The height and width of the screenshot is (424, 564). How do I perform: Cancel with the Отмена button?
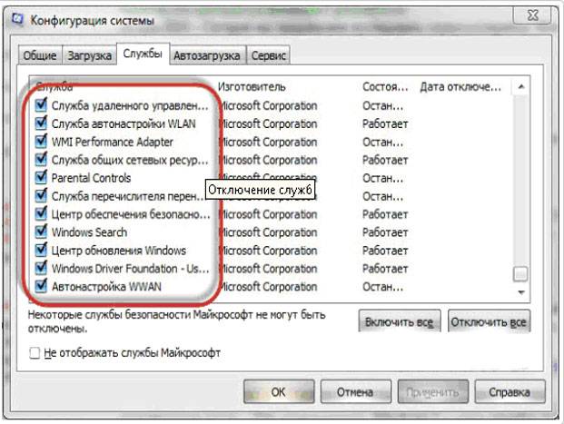354,392
